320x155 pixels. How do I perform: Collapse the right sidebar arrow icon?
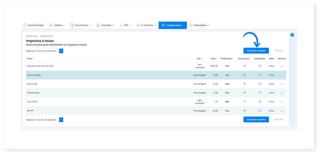292,35
